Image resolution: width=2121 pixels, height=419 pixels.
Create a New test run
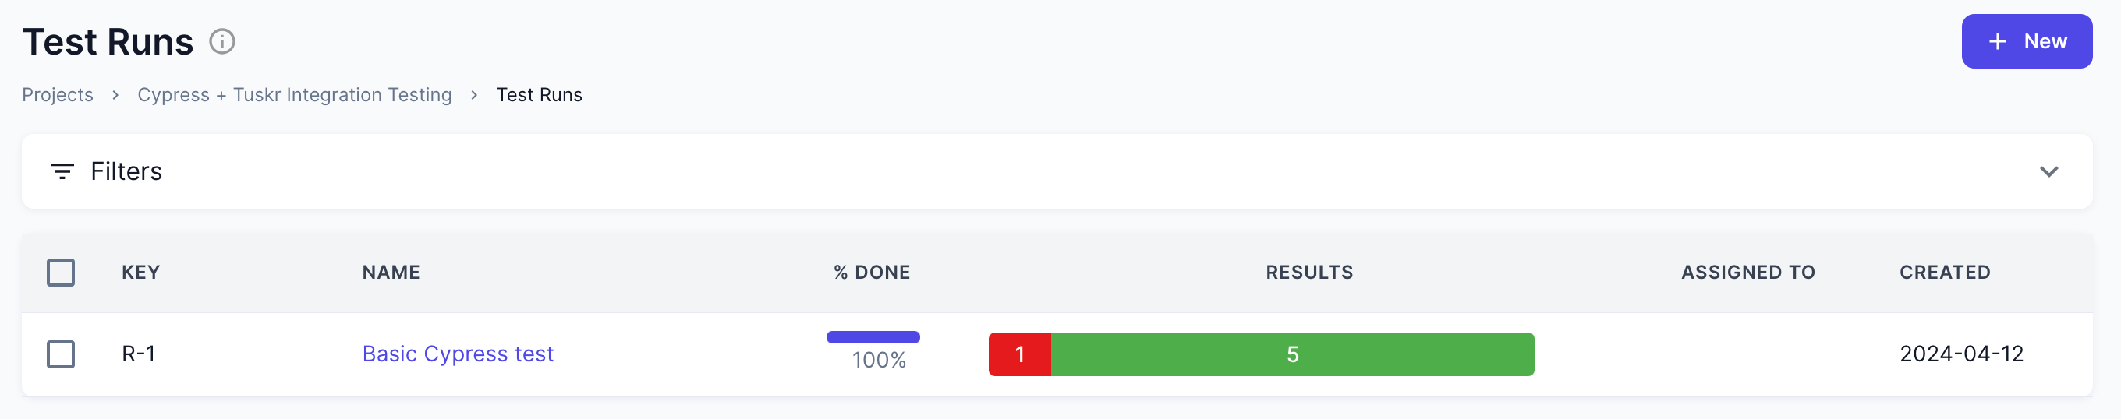point(2027,41)
